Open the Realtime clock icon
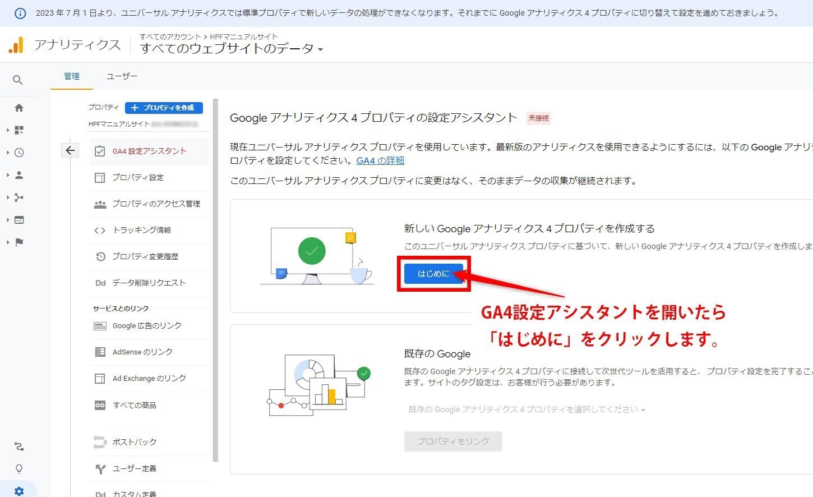Image resolution: width=813 pixels, height=497 pixels. 19,153
